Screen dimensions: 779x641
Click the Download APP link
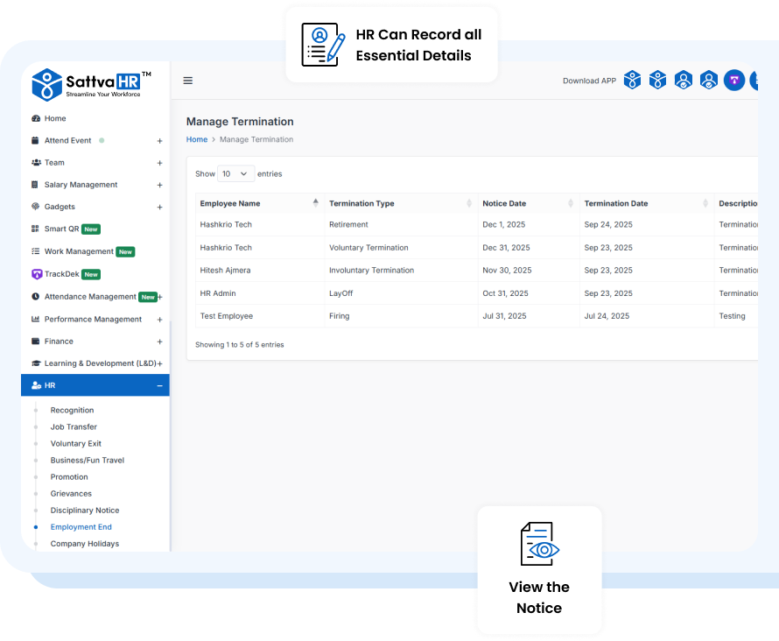click(x=589, y=80)
